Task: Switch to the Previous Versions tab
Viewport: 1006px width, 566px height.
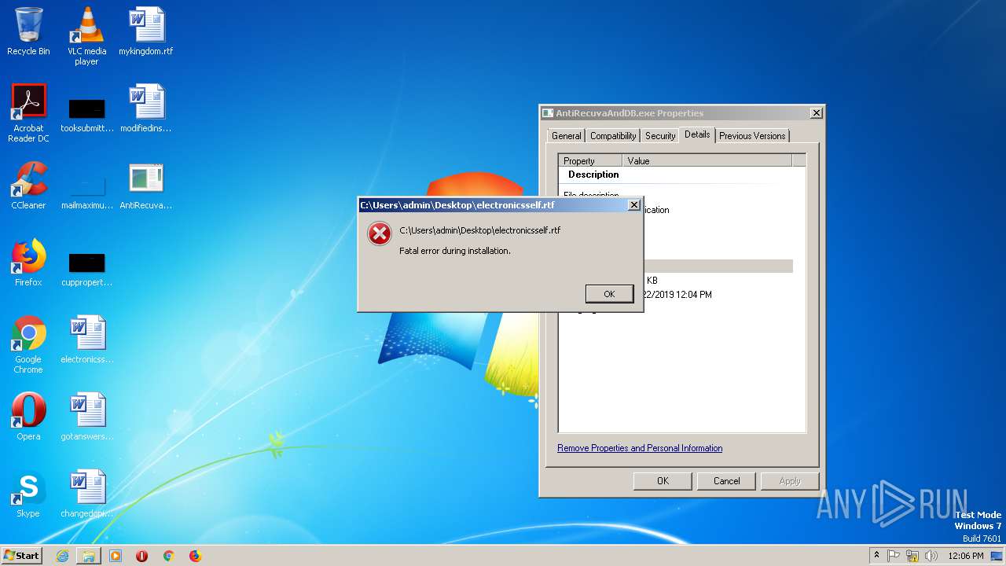Action: [752, 136]
